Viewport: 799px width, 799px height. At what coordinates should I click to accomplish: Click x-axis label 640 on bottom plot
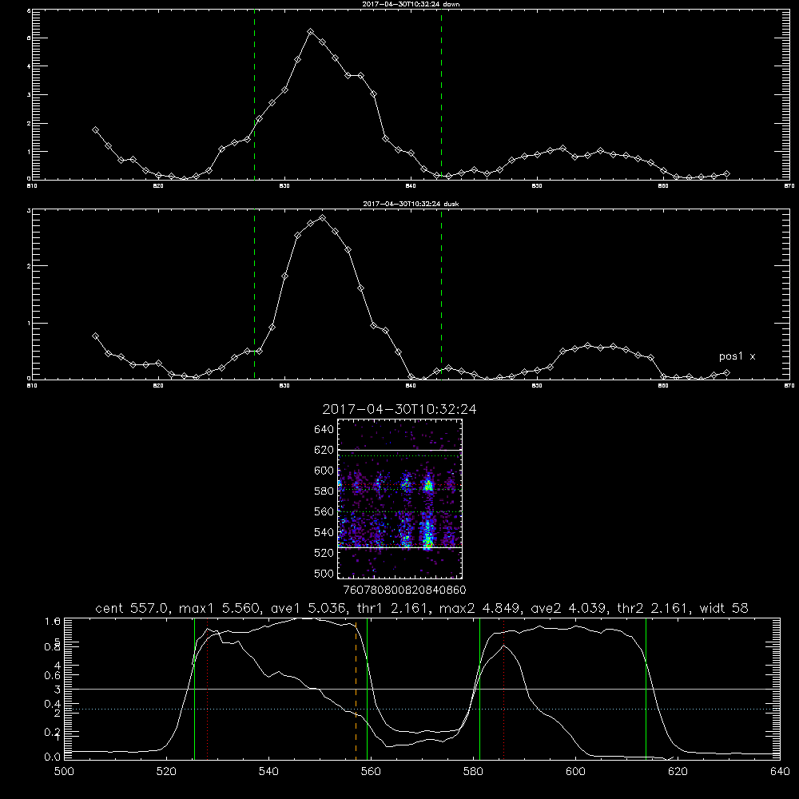[780, 771]
